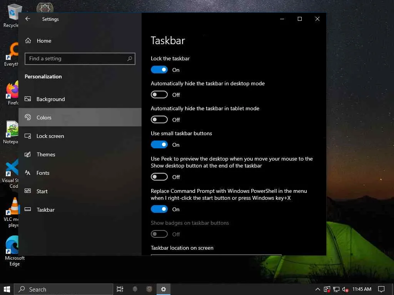Open the Notepad++ desktop icon
394x295 pixels.
(x=10, y=133)
